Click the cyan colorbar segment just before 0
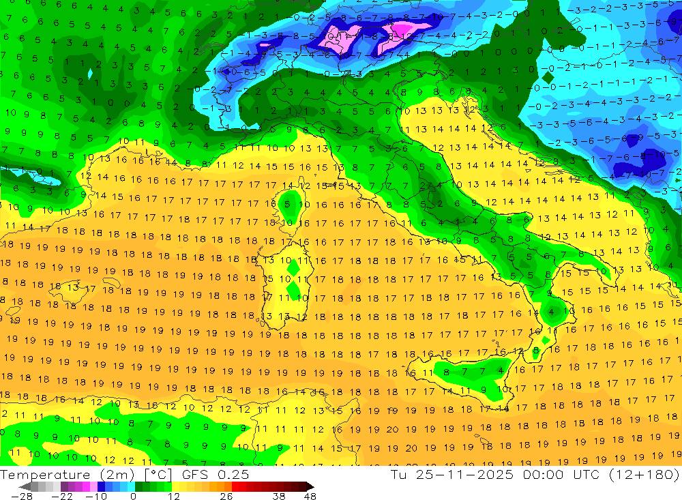 (x=131, y=487)
